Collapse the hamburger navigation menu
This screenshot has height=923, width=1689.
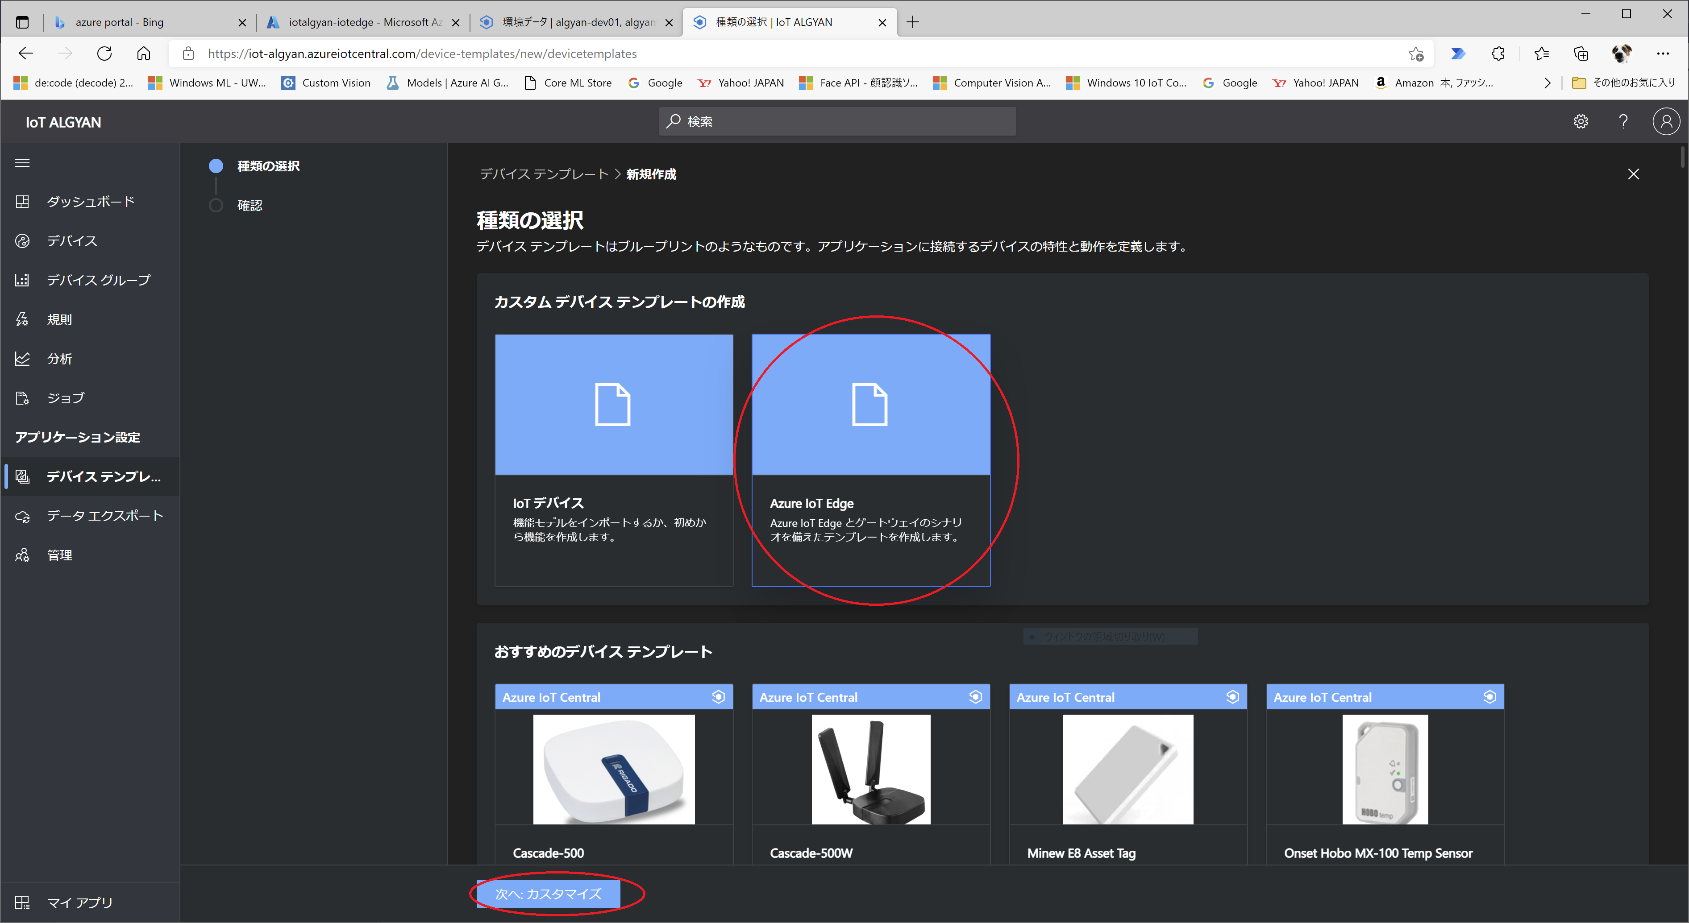pos(22,162)
